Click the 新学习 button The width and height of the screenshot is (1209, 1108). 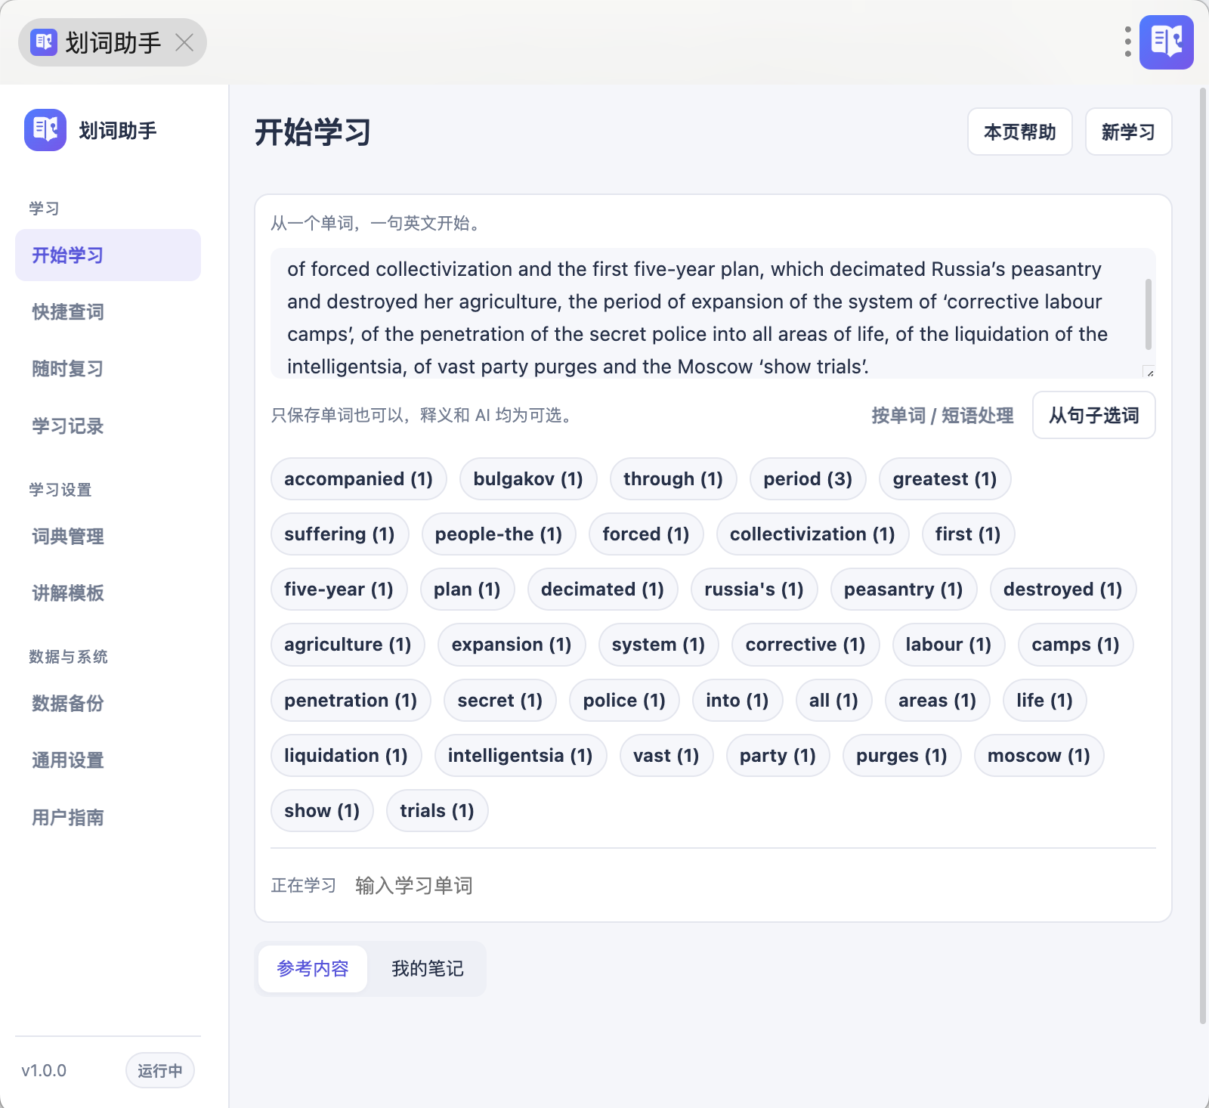pyautogui.click(x=1128, y=132)
